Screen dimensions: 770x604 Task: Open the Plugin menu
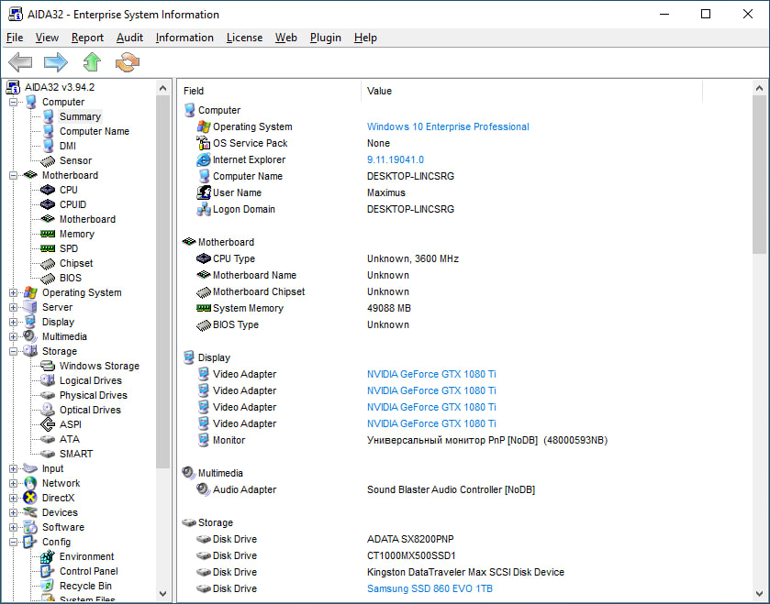coord(326,38)
